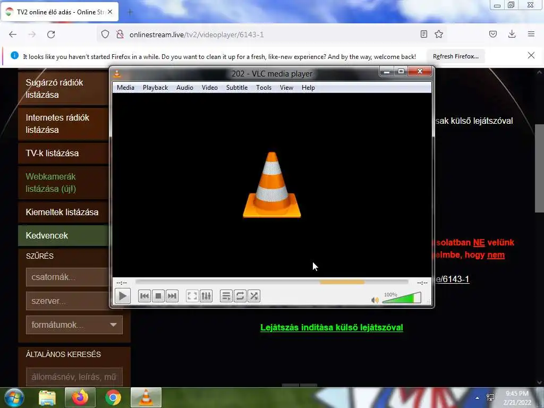Image resolution: width=544 pixels, height=408 pixels.
Task: Open VLC Help menu
Action: tap(308, 88)
